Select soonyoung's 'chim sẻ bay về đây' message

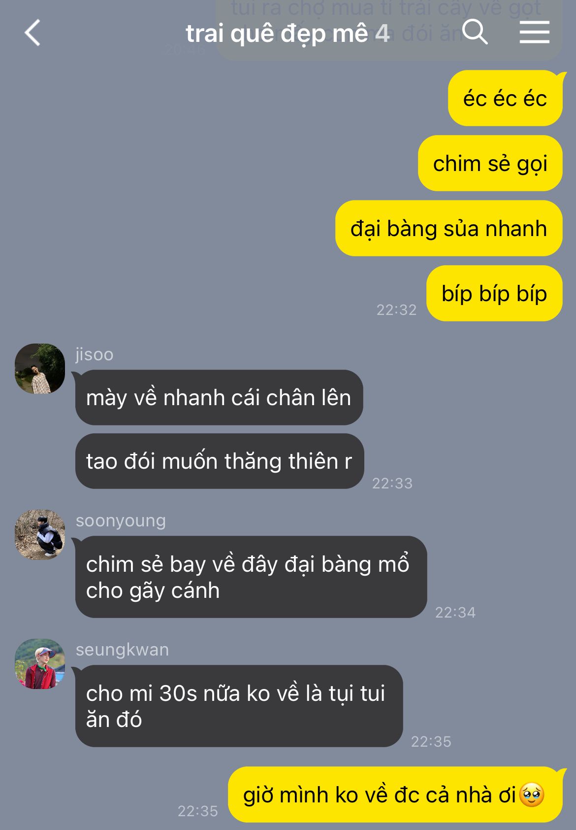pos(251,577)
